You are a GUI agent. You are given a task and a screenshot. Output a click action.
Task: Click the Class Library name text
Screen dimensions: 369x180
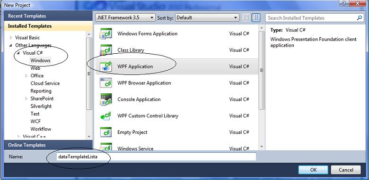[131, 50]
